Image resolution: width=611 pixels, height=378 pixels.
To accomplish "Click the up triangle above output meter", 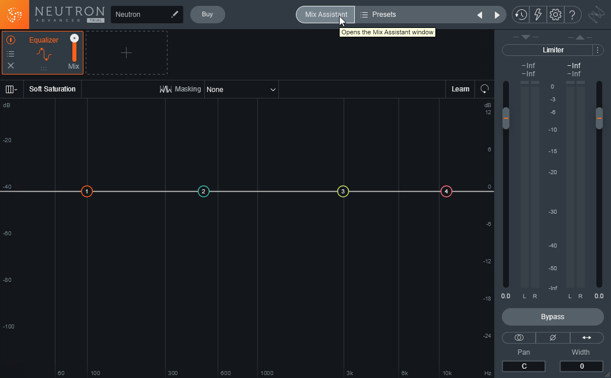I will (x=580, y=37).
